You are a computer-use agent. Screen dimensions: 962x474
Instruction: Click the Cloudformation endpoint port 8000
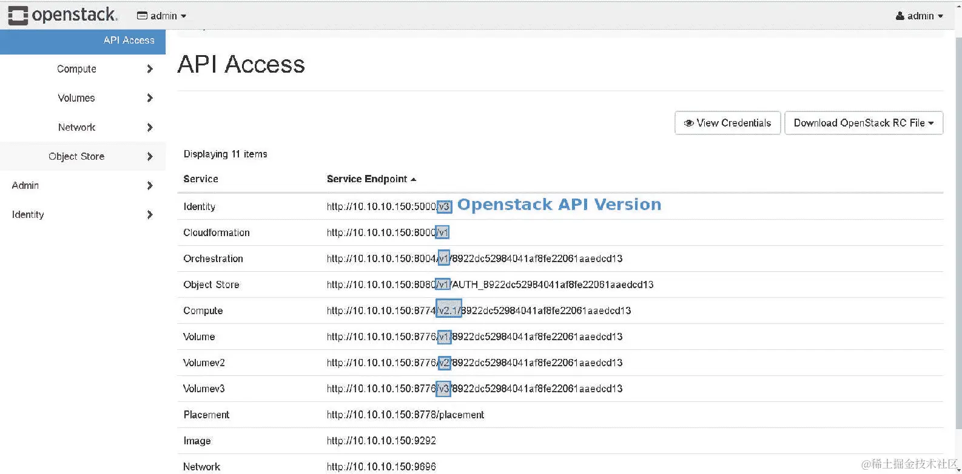click(x=388, y=232)
